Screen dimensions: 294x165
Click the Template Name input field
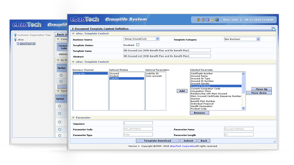(167, 50)
